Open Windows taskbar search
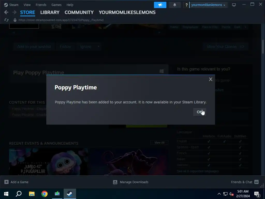This screenshot has height=199, width=265. pos(19,194)
